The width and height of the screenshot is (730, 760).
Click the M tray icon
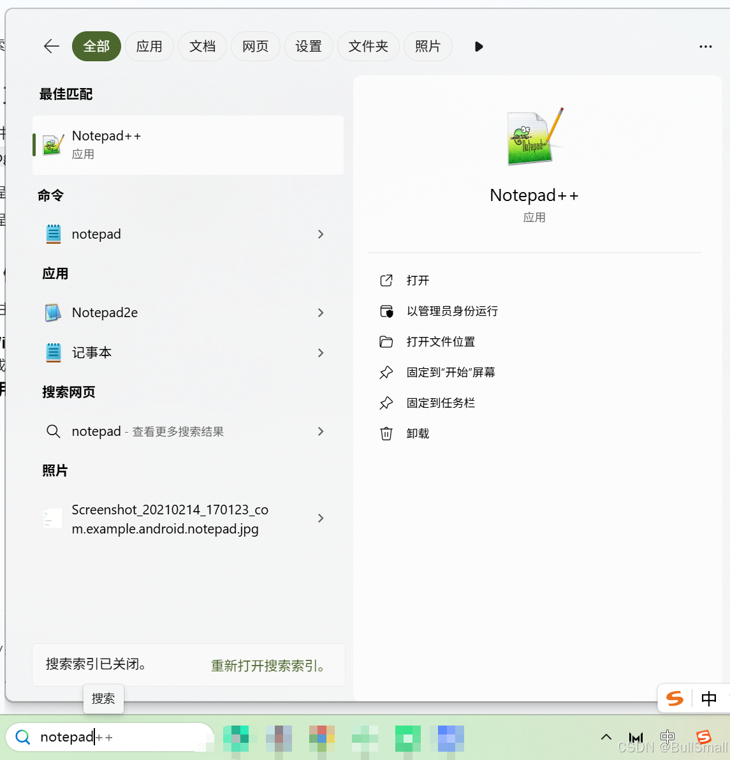coord(636,738)
